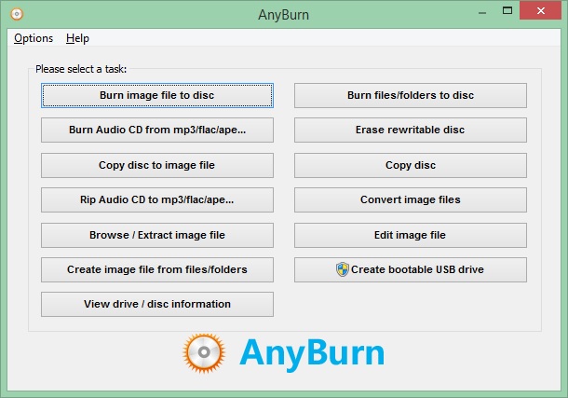Select Burn files/folders to disc
Viewport: 568px width, 398px height.
pyautogui.click(x=411, y=95)
